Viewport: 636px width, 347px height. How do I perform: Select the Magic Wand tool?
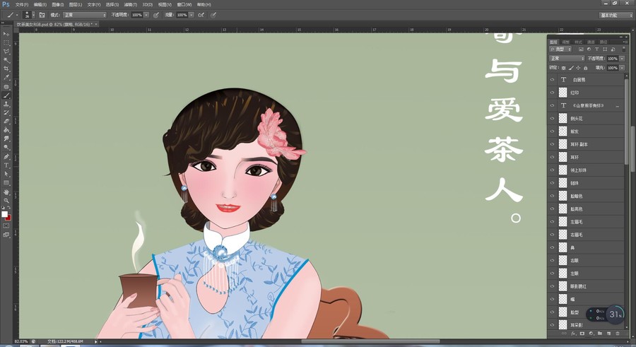click(x=6, y=60)
